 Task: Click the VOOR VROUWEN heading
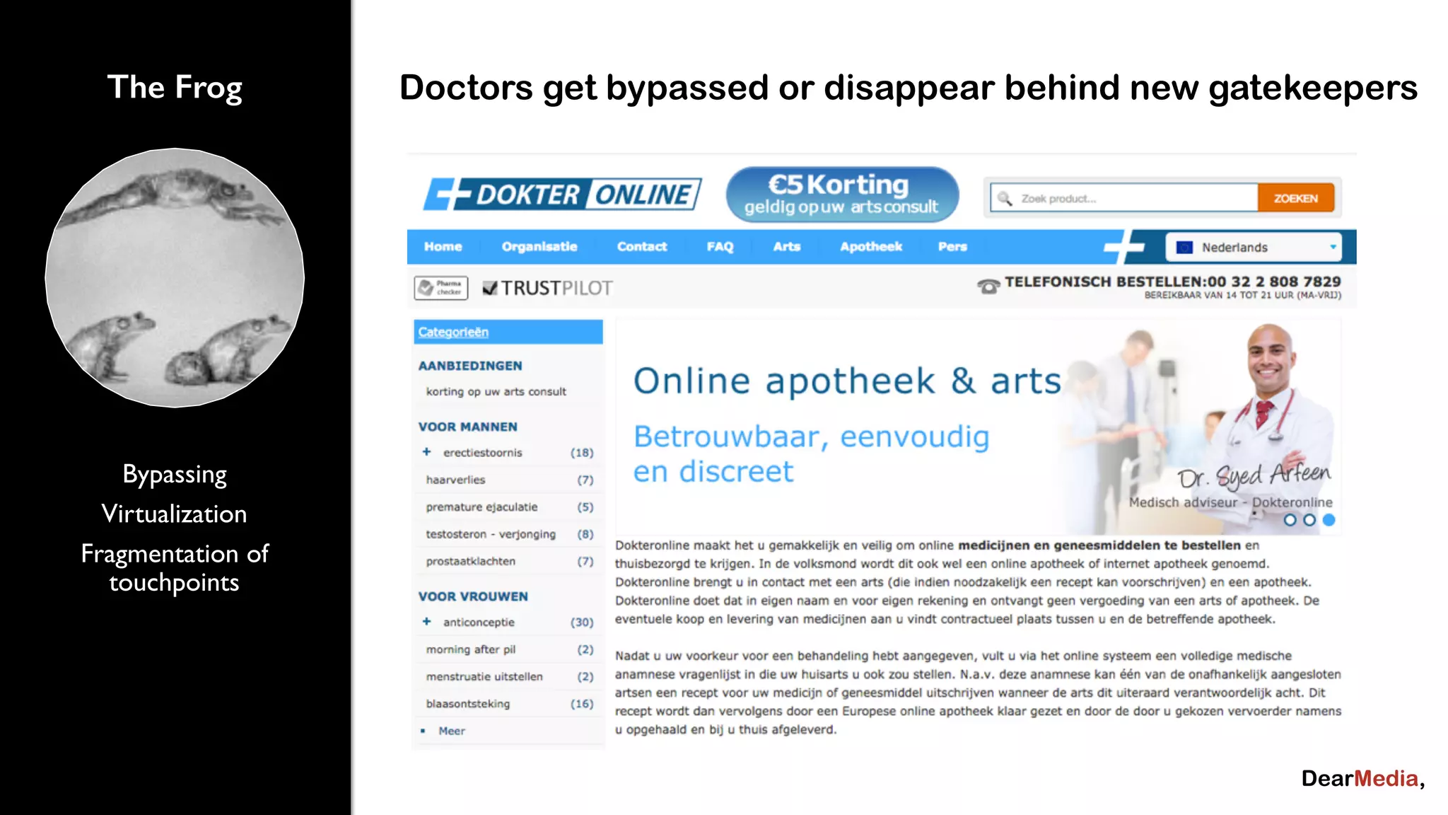[473, 596]
